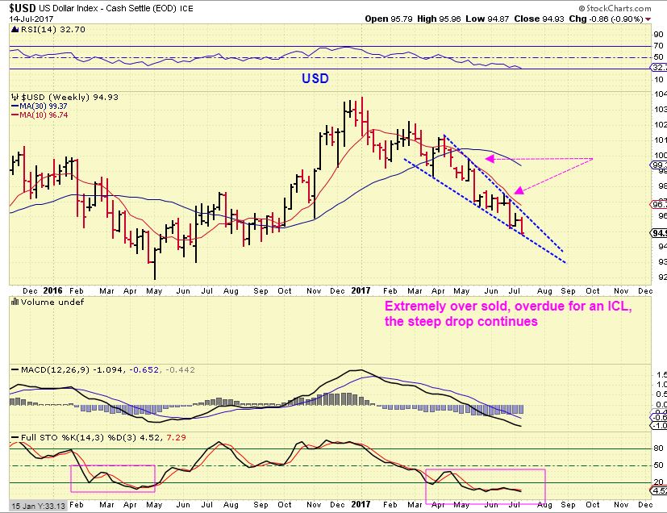Click the 'Close 94.93' value
The height and width of the screenshot is (513, 667).
(540, 19)
